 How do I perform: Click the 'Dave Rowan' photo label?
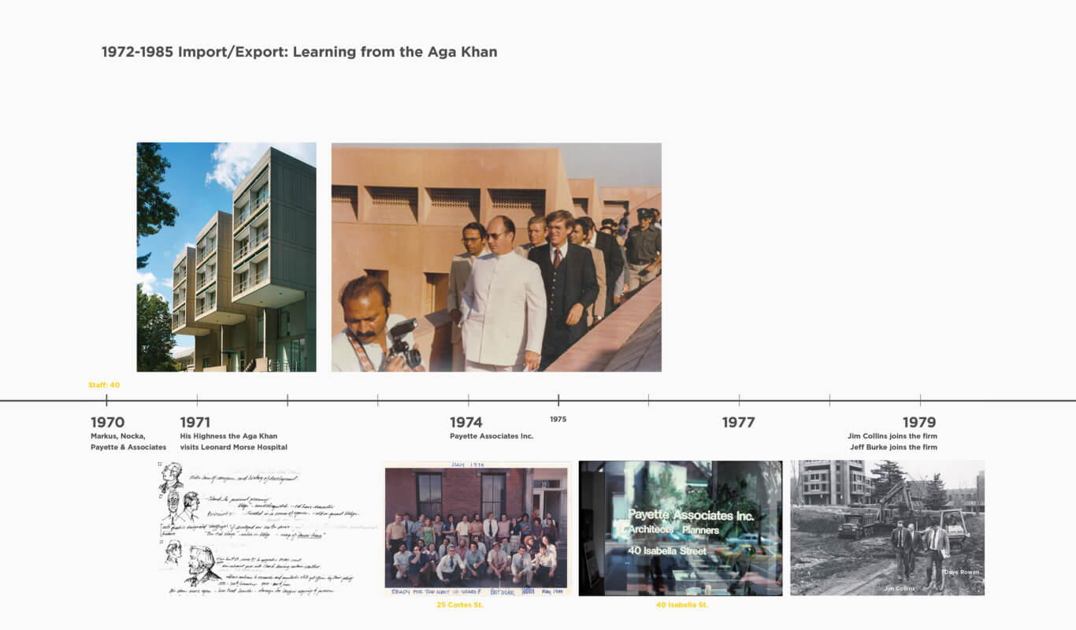(960, 572)
